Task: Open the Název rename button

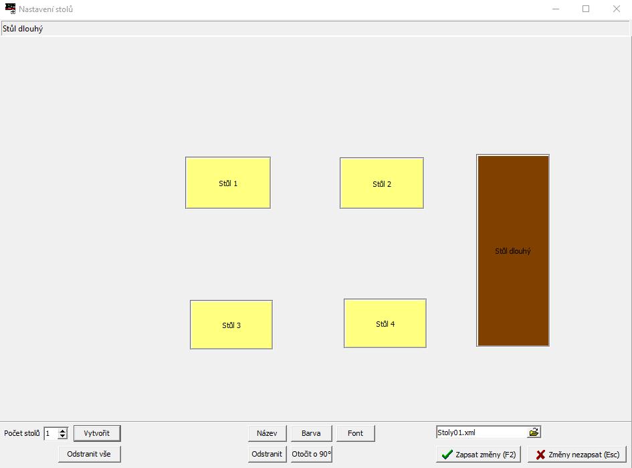Action: coord(267,433)
